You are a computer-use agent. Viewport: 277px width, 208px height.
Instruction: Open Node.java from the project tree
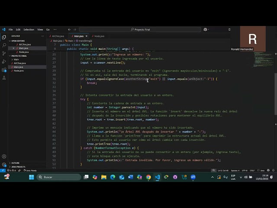(19, 71)
